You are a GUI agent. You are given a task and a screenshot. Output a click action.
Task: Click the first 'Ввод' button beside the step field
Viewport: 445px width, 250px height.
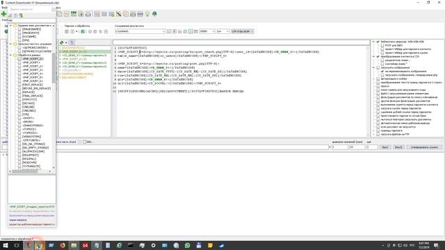[x=385, y=147]
